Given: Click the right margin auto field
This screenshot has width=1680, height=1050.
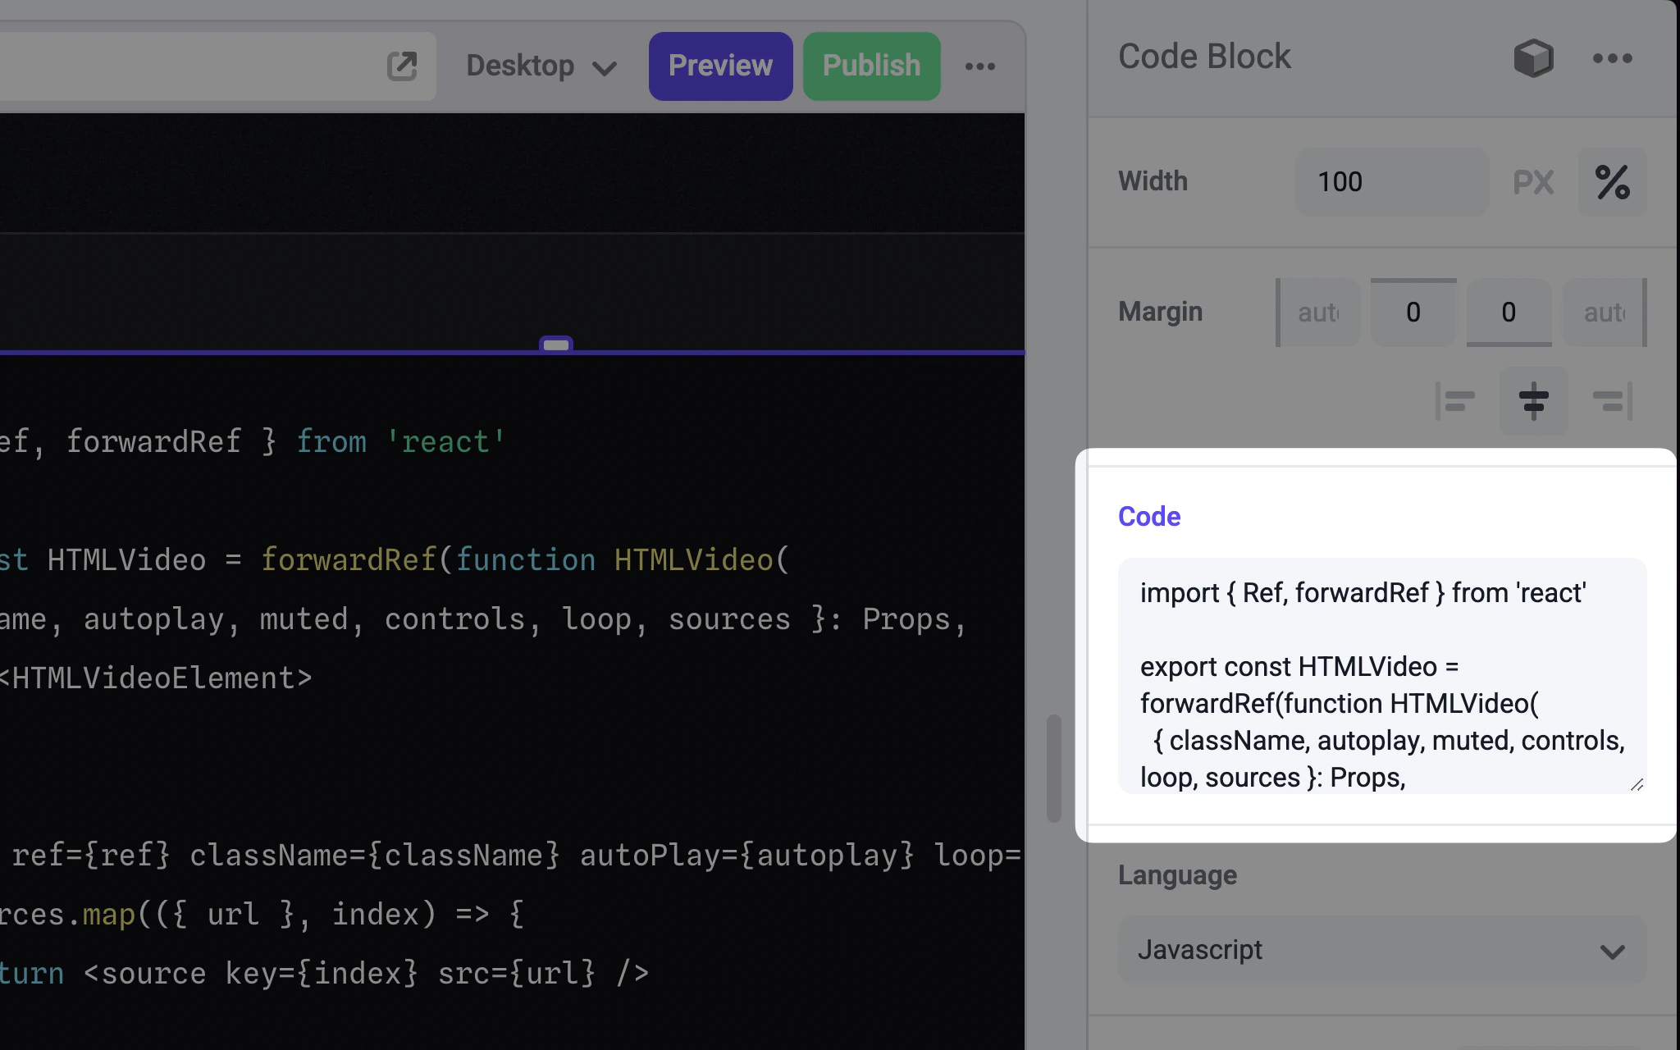Looking at the screenshot, I should 1604,313.
